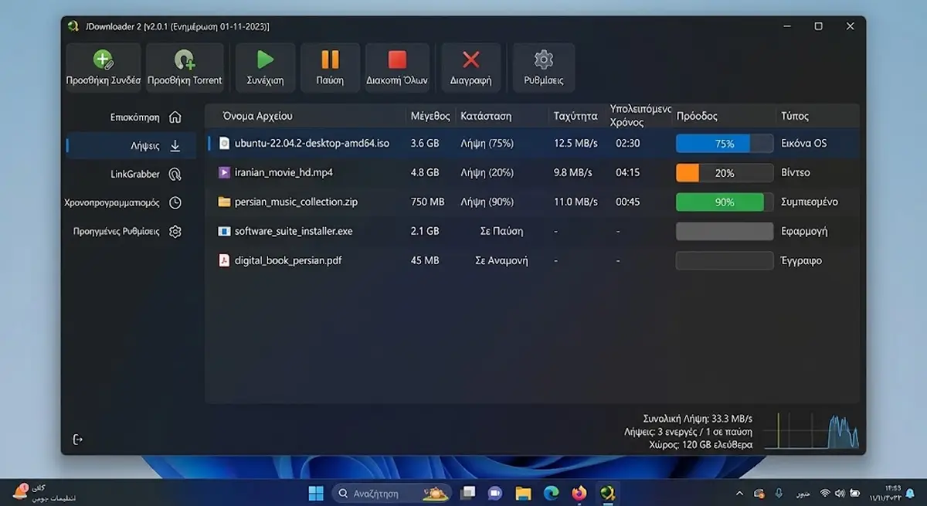Open the Windows Start menu
Image resolution: width=927 pixels, height=506 pixels.
316,493
